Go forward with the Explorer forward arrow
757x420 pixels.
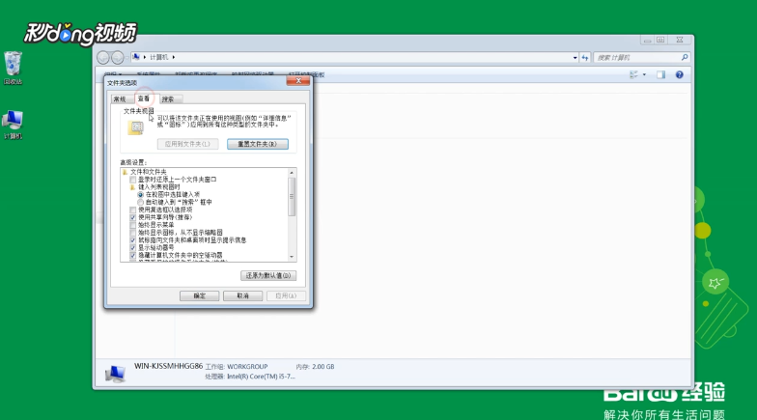(118, 58)
